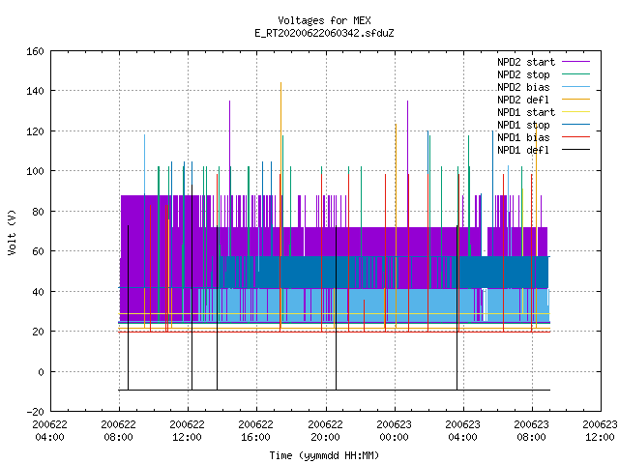
Task: Click light blue line sample for NPD2 bias
Action: 575,87
